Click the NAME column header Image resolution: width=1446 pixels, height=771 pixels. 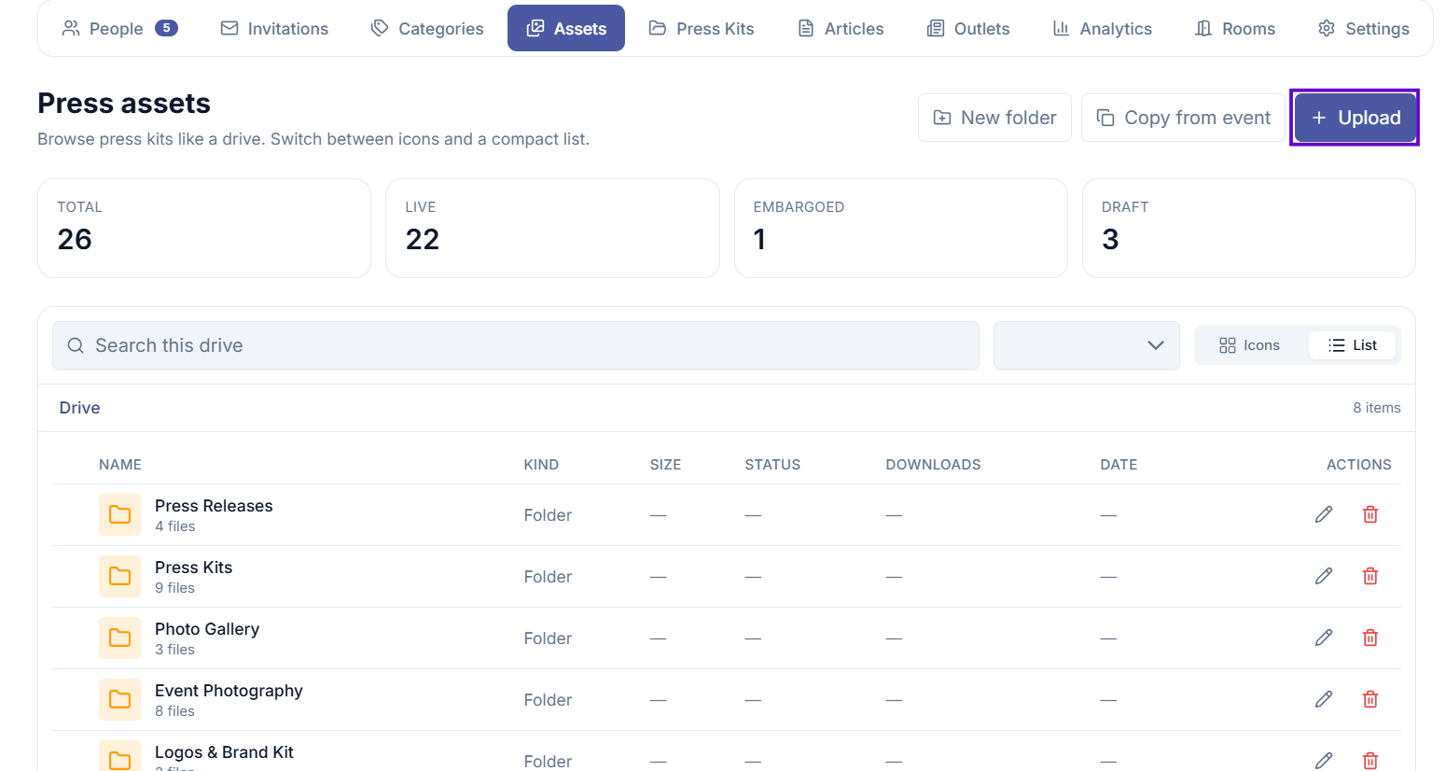[x=120, y=465]
